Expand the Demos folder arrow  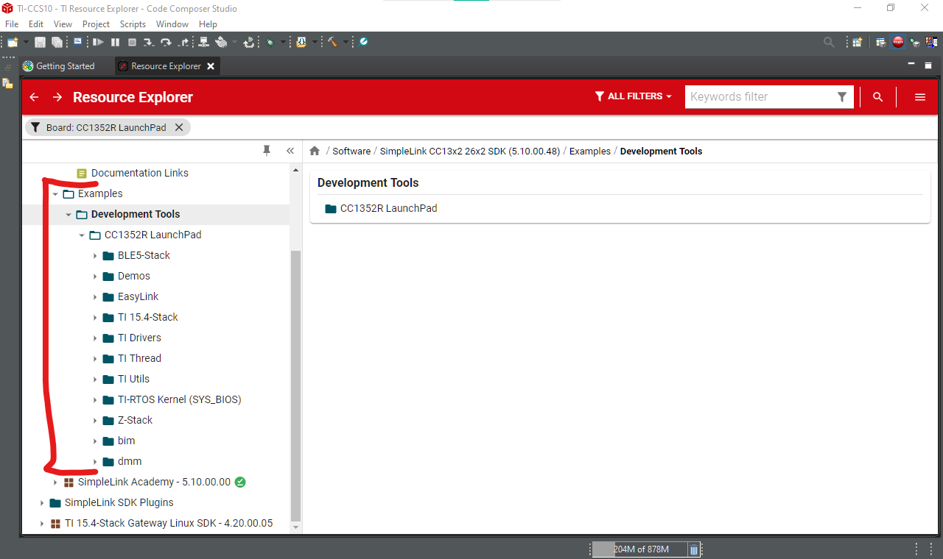pos(95,277)
